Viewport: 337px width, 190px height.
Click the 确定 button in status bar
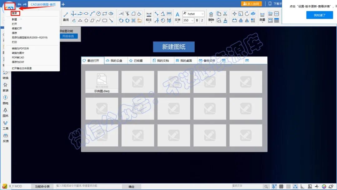coord(132,187)
